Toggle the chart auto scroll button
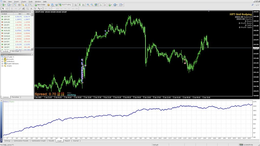 pyautogui.click(x=100, y=5)
